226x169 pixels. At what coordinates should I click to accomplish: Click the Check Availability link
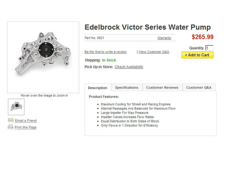129,67
